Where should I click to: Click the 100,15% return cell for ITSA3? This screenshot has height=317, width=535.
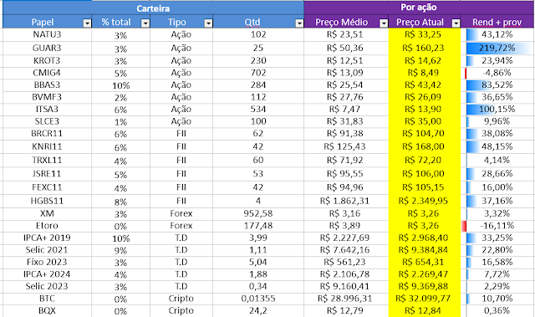tap(497, 110)
